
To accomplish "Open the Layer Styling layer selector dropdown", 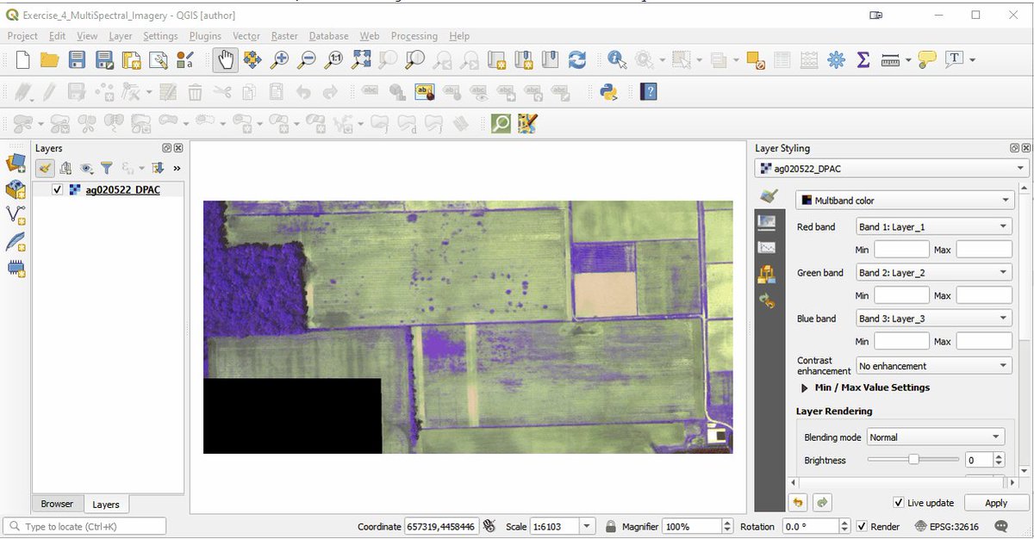I will (891, 169).
